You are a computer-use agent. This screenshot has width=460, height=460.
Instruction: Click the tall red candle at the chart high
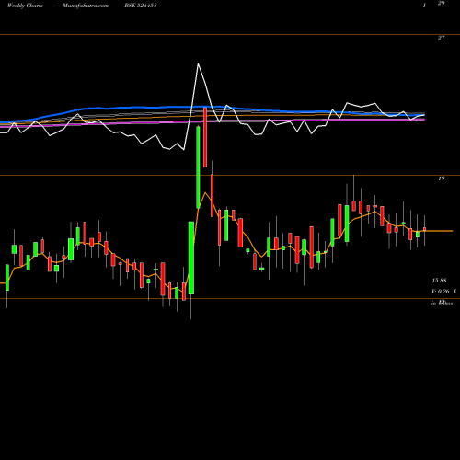(x=205, y=137)
